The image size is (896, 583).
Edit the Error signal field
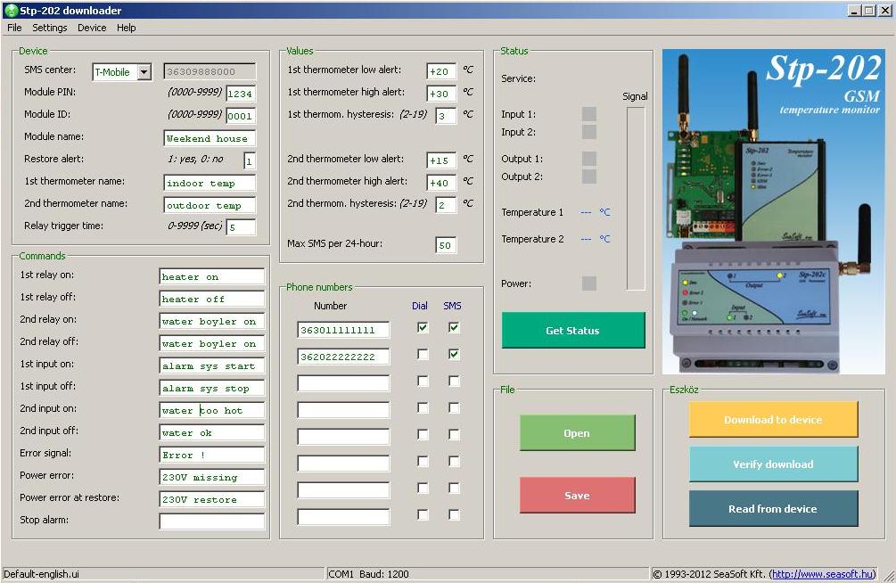(212, 455)
